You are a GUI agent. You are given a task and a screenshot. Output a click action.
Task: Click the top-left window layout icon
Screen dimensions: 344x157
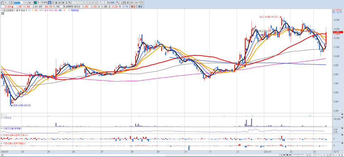[2, 2]
